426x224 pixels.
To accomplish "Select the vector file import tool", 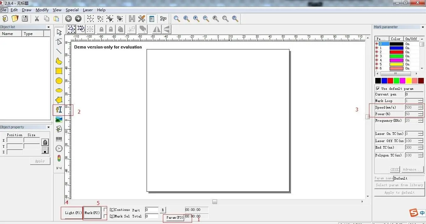I will 59,129.
